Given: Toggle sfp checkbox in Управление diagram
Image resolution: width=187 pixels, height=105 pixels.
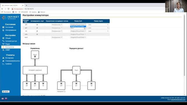Looking at the screenshot, I should click(43, 83).
